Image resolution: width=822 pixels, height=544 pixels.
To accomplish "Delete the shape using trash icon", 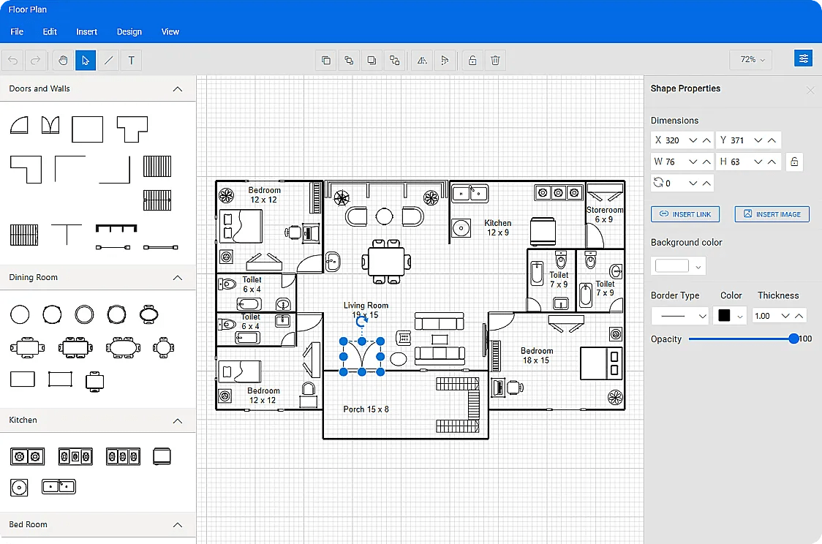I will pyautogui.click(x=495, y=60).
